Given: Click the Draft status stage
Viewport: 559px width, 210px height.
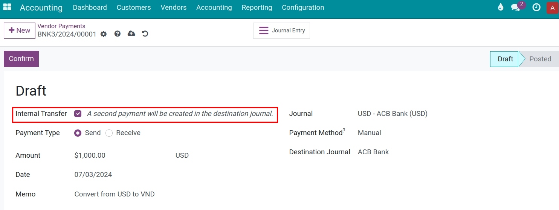Looking at the screenshot, I should [x=505, y=59].
